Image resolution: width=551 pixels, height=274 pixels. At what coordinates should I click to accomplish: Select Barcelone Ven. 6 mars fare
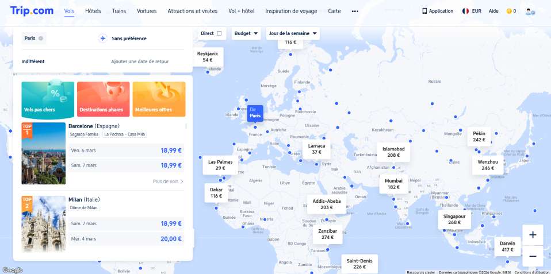click(x=126, y=150)
